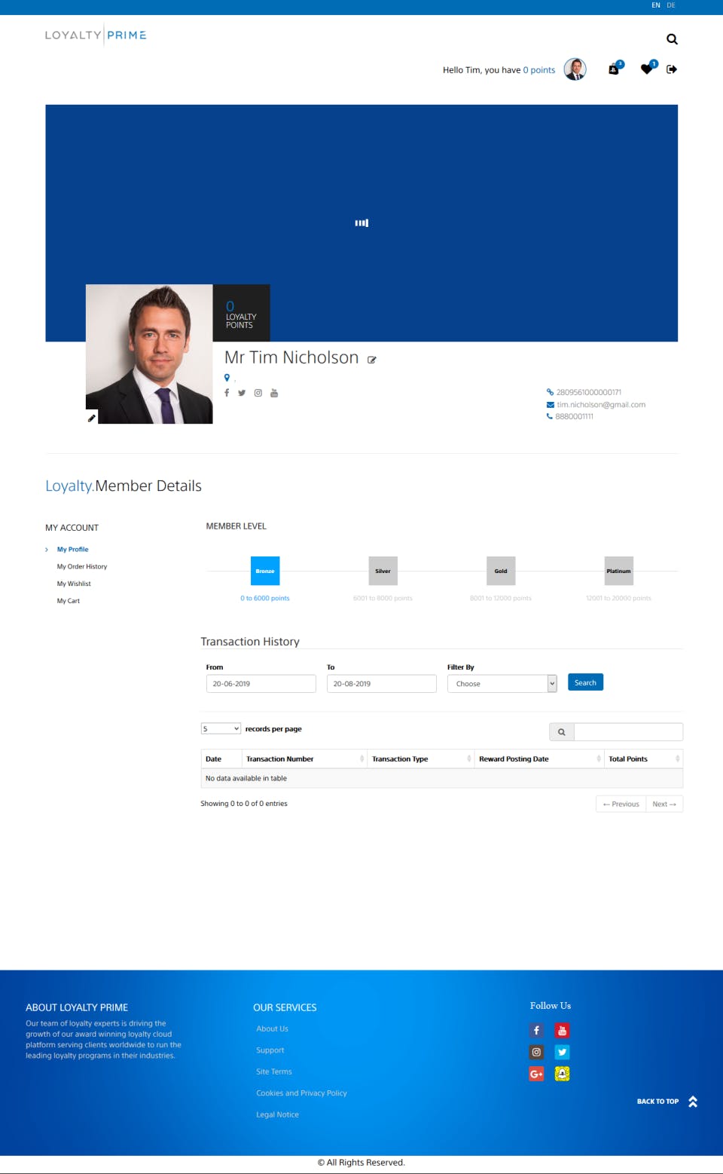Open the Twitter icon under profile name

click(x=242, y=393)
